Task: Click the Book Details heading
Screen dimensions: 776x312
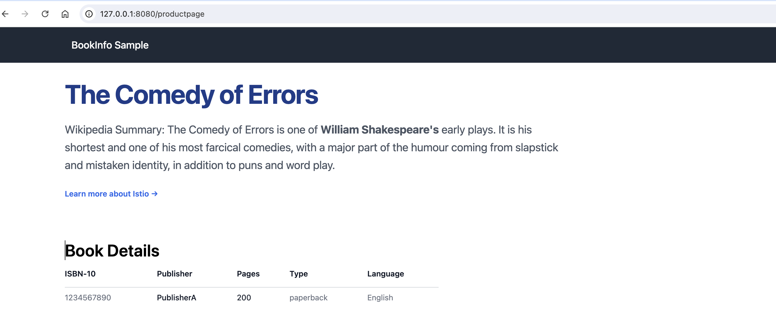Action: click(x=112, y=251)
